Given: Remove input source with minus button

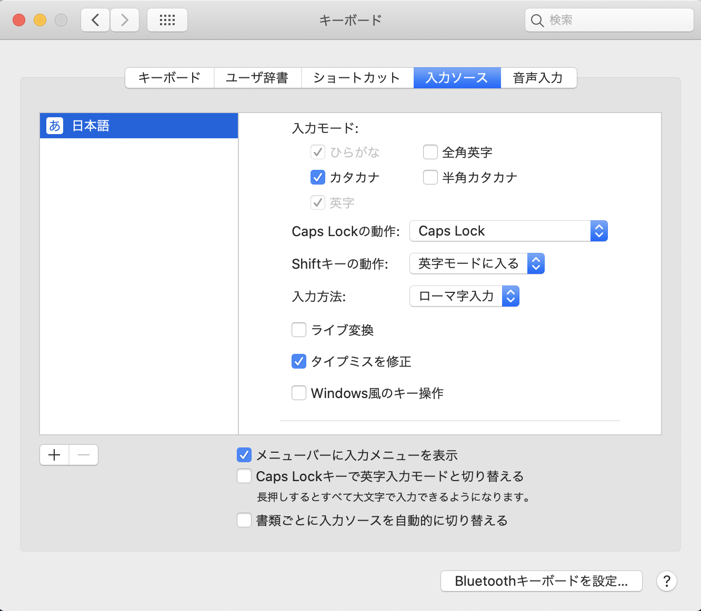Looking at the screenshot, I should click(x=84, y=455).
